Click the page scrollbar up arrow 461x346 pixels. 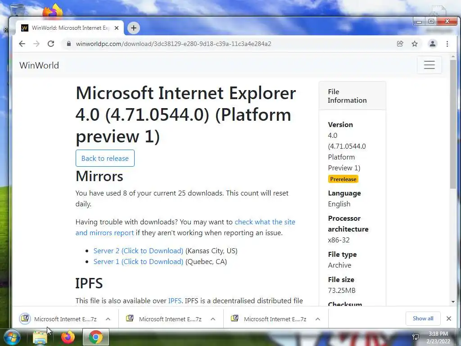tap(453, 56)
